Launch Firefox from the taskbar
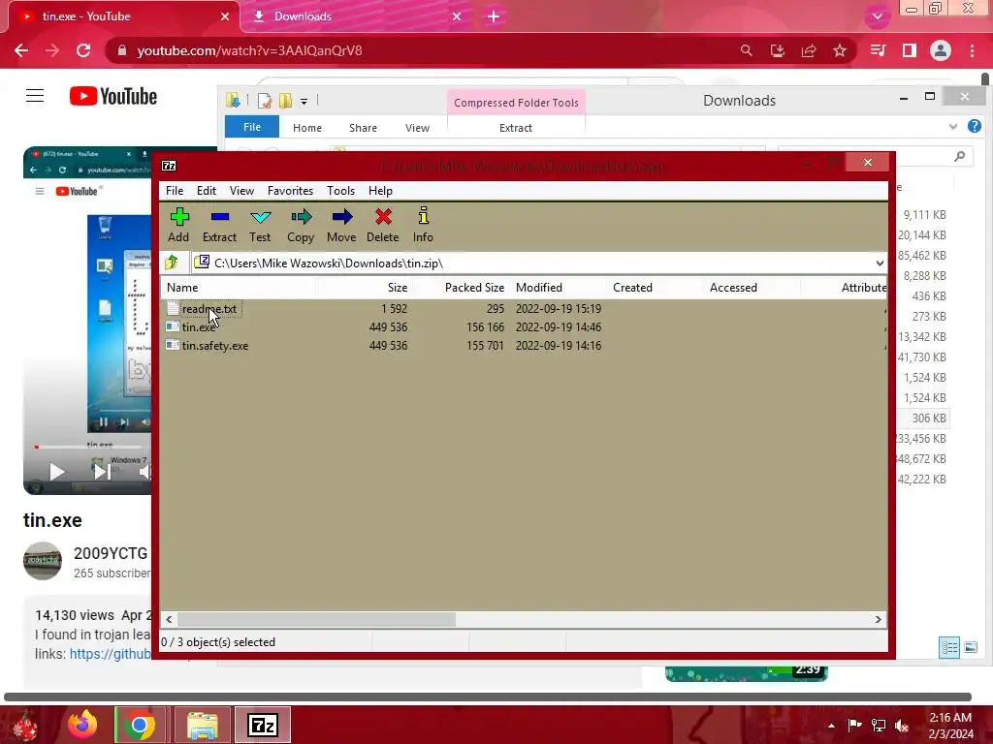The width and height of the screenshot is (993, 744). coord(83,725)
